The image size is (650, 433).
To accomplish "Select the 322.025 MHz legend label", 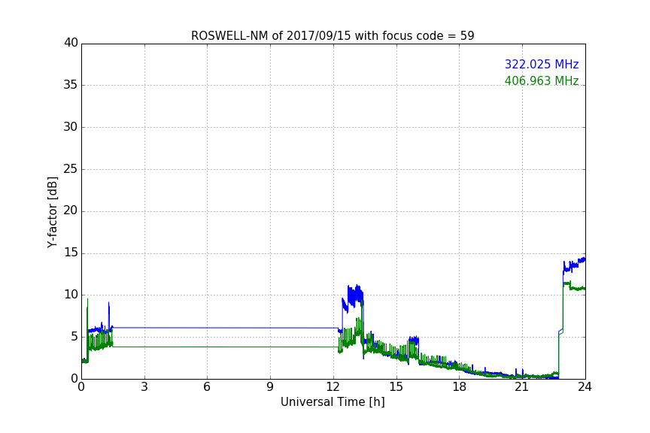I will point(542,64).
